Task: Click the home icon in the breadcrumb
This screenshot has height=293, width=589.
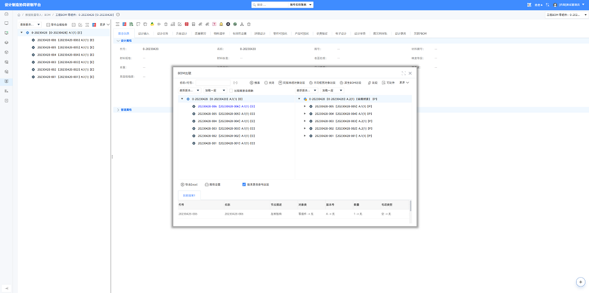Action: click(19, 15)
